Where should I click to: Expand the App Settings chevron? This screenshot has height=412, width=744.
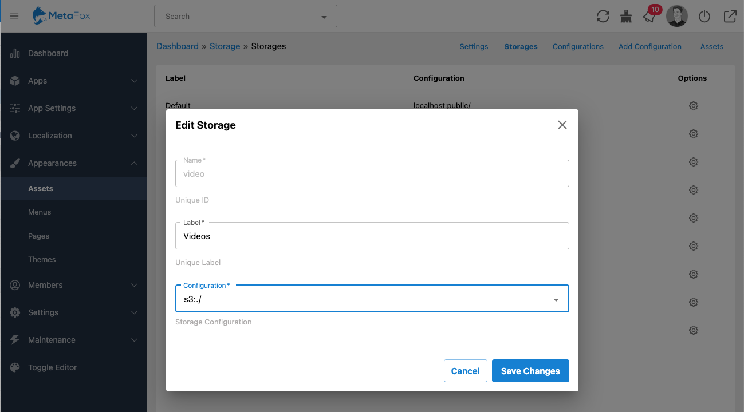click(x=134, y=108)
